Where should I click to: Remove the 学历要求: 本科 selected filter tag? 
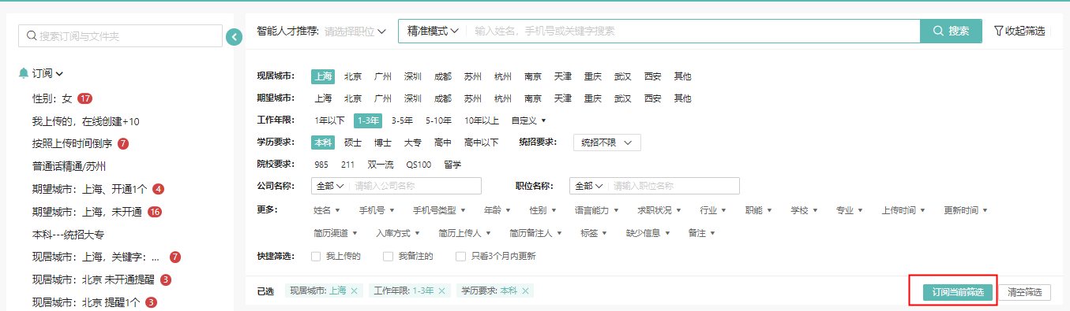coord(525,291)
